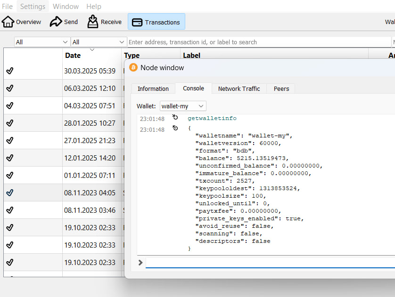Select the 01.01.2025 07:11 date cell
Screen dimensions: 395x297
point(92,175)
